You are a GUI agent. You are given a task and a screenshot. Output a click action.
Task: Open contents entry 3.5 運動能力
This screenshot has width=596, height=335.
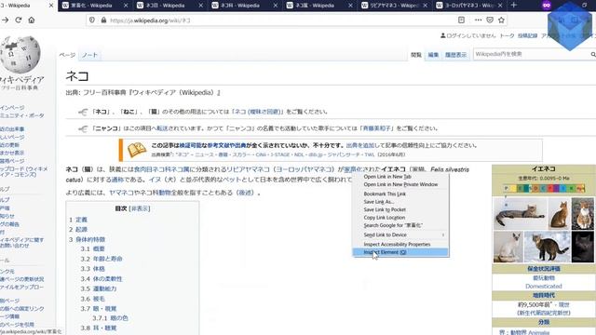coord(99,288)
